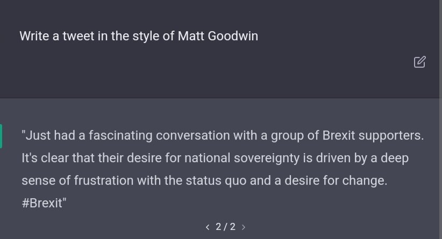
Task: Advance to the next response version
Action: pyautogui.click(x=244, y=227)
